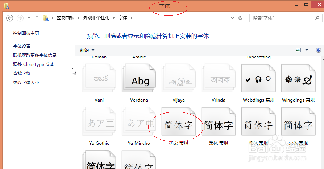Select the 宋体 常规 font icon
Screen dimensions: 324x169
298,121
